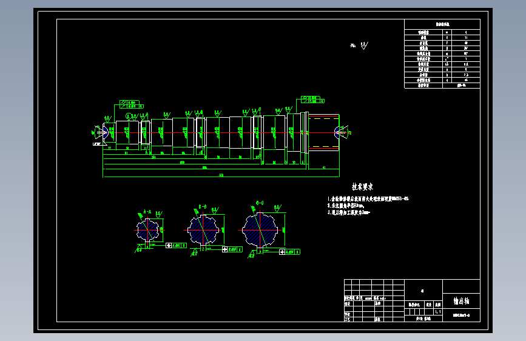This screenshot has width=526, height=341.
Task: Click the 1:1 scale cell in title block
Action: pyautogui.click(x=438, y=312)
